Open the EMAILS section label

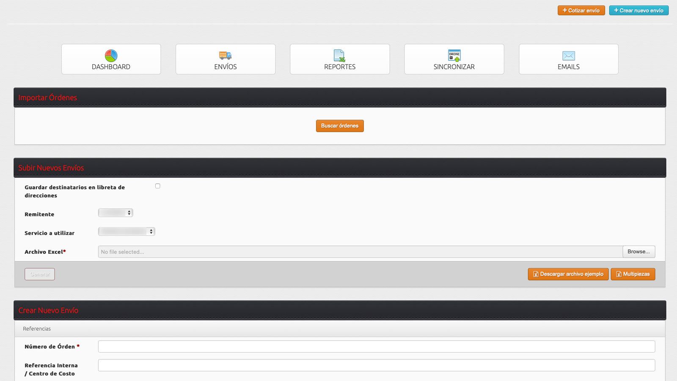click(569, 67)
